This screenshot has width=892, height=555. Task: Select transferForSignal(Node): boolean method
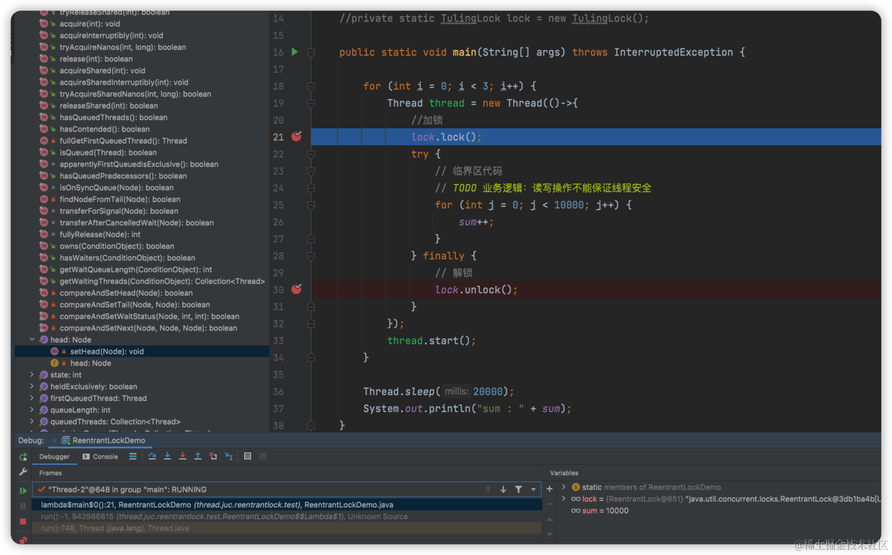(119, 211)
